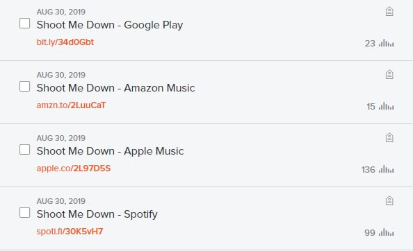Click the tag icon for Spotify link
The height and width of the screenshot is (251, 413).
coord(389,201)
